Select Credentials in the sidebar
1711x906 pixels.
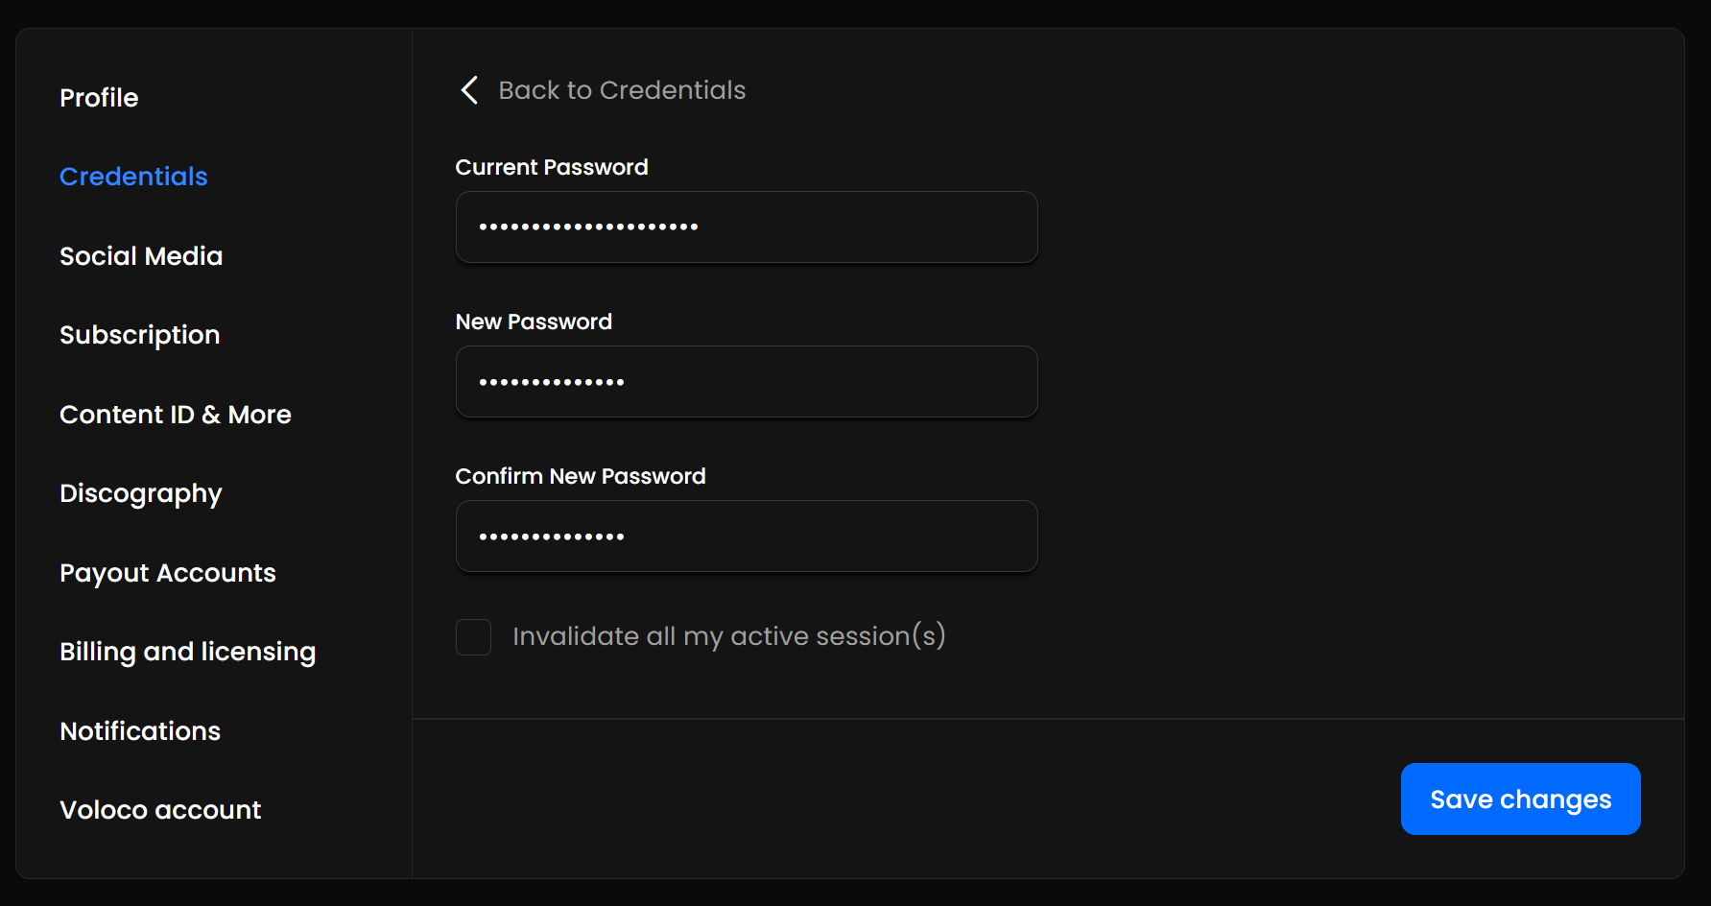click(133, 177)
